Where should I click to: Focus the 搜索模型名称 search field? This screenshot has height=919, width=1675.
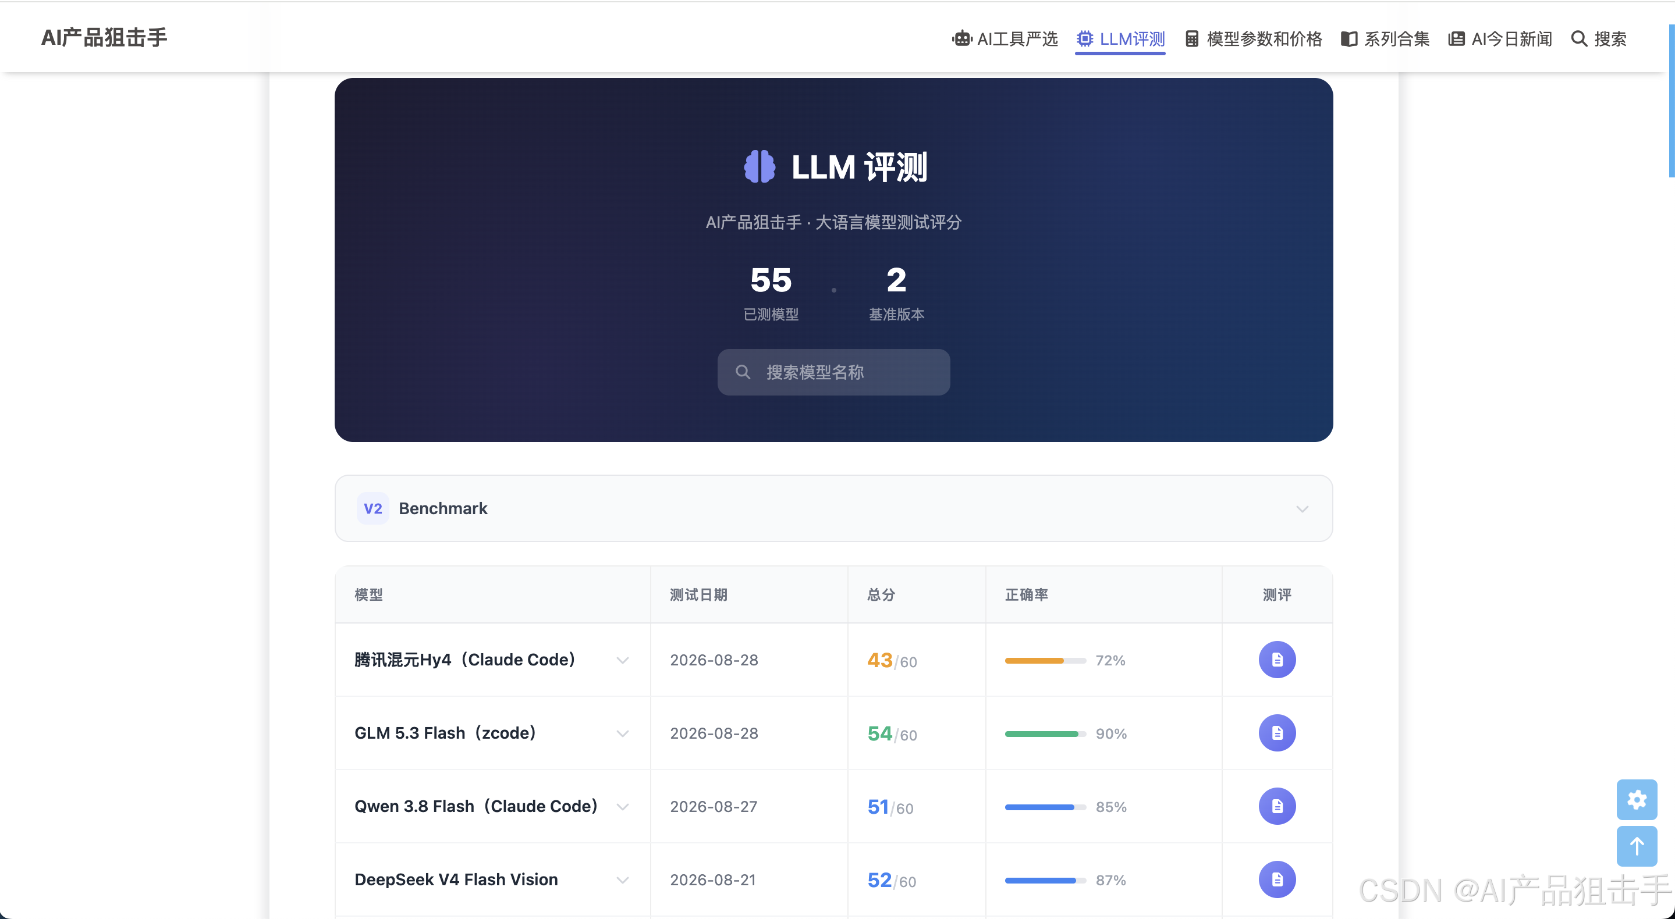pos(833,372)
